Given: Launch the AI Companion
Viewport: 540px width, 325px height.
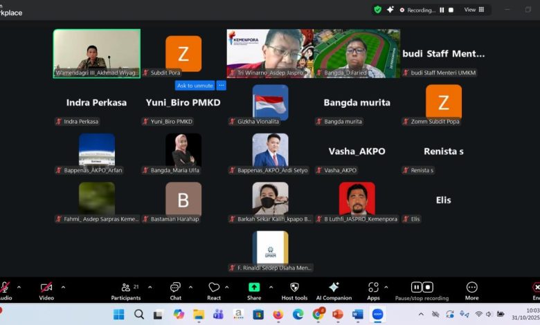Looking at the screenshot, I should [334, 291].
